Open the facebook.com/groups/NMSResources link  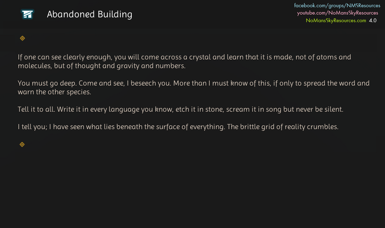tap(337, 6)
